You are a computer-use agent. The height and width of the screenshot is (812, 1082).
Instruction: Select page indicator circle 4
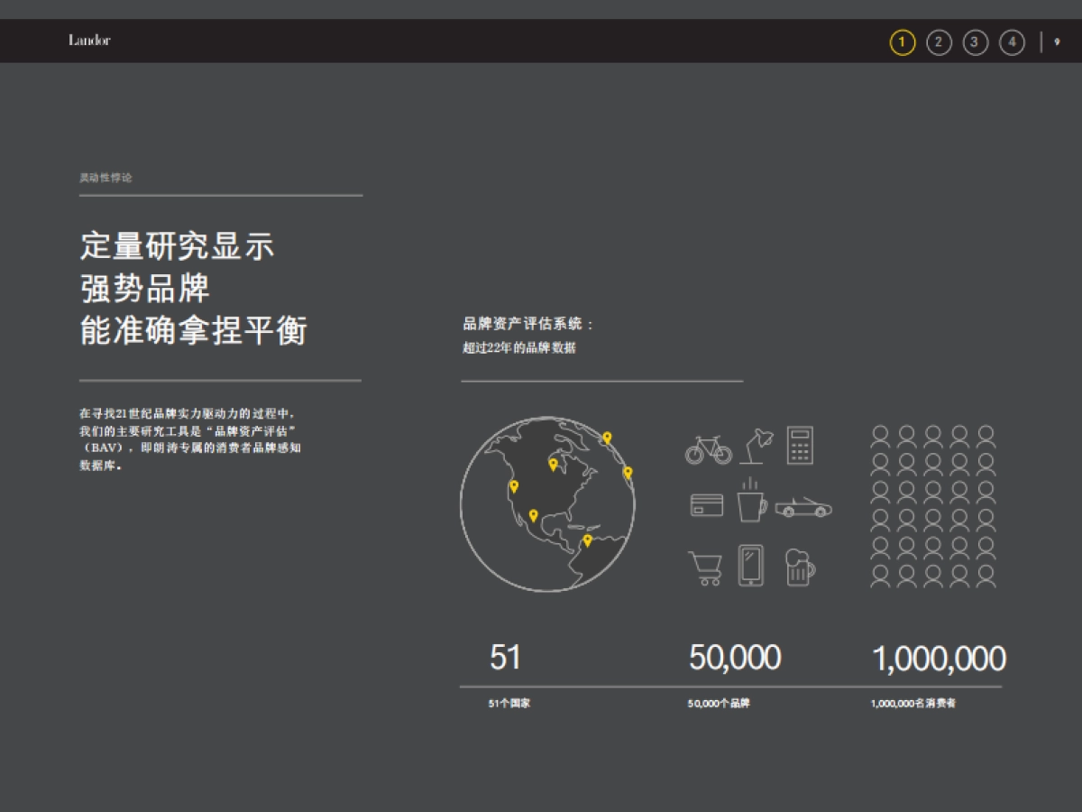tap(1012, 41)
